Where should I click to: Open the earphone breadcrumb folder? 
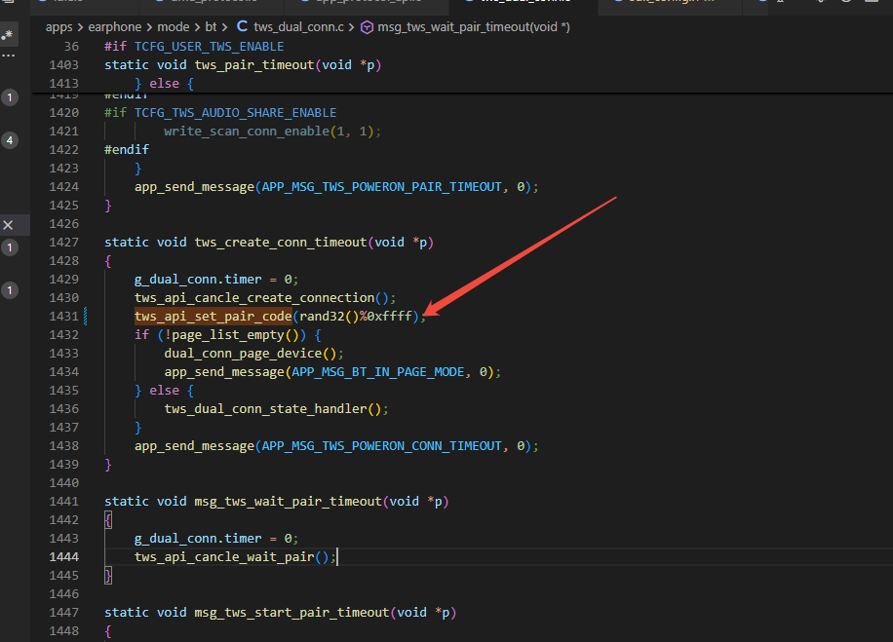[x=114, y=26]
